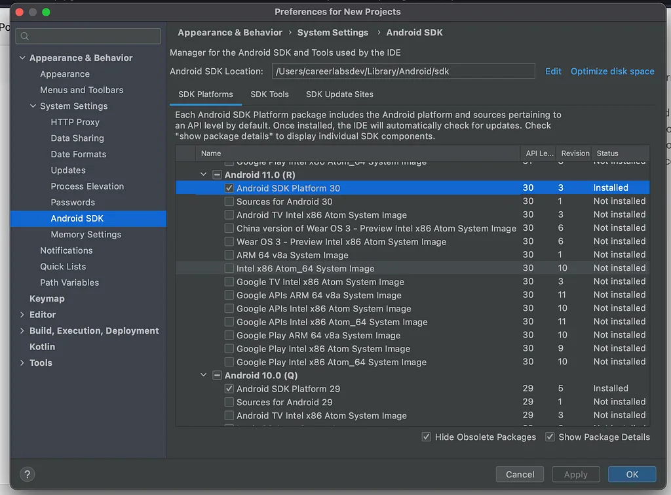Click the sidebar search field

pyautogui.click(x=88, y=37)
